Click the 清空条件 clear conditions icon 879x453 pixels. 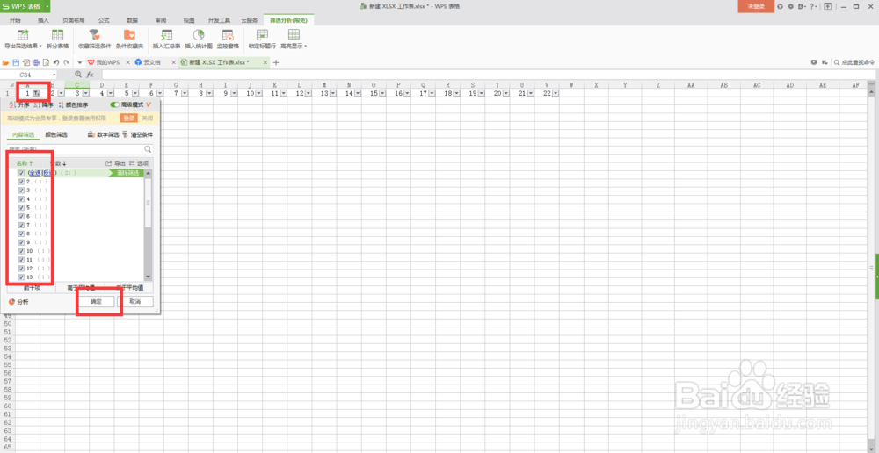125,135
